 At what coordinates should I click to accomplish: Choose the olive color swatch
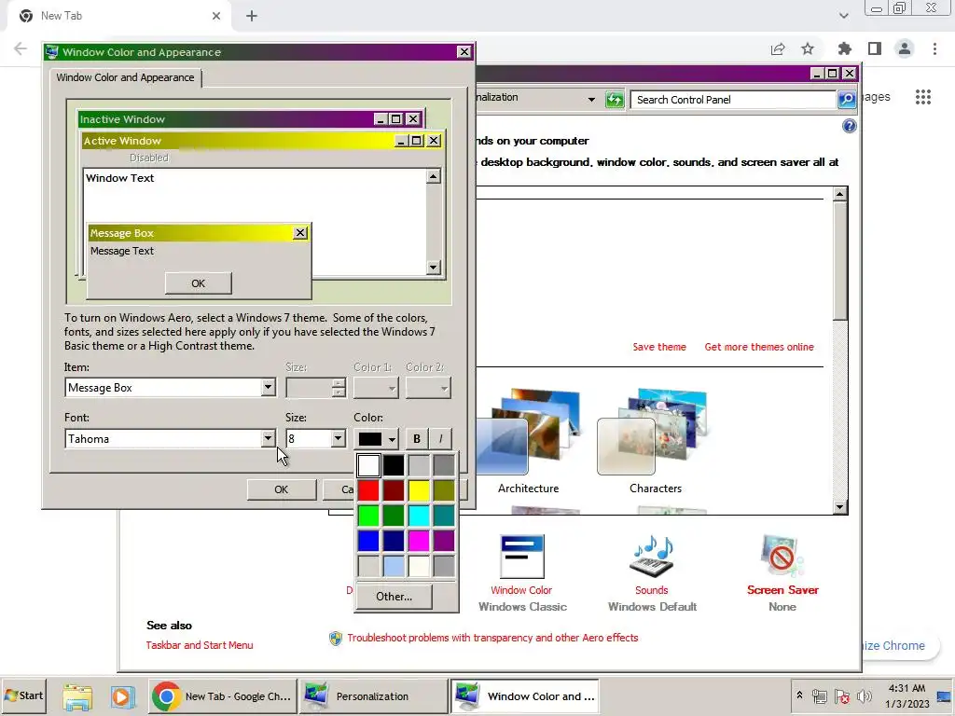[x=444, y=490]
